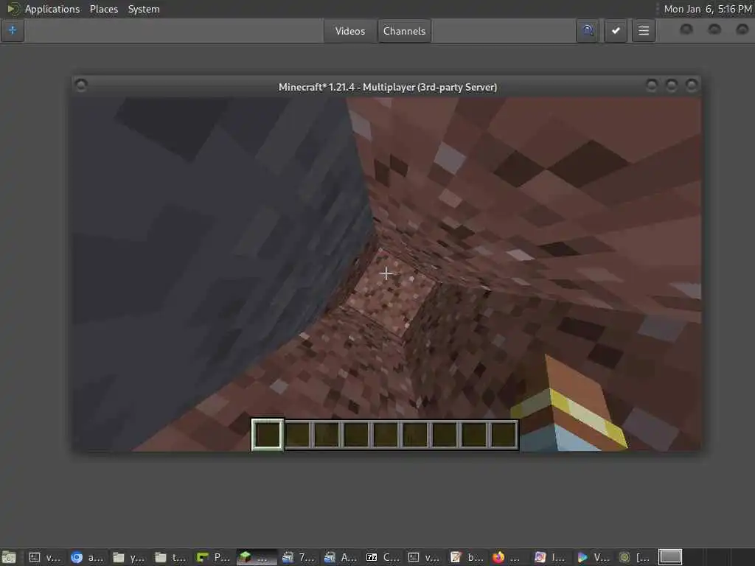This screenshot has height=566, width=755.
Task: Open the media player 'V...' taskbar item
Action: click(x=592, y=557)
